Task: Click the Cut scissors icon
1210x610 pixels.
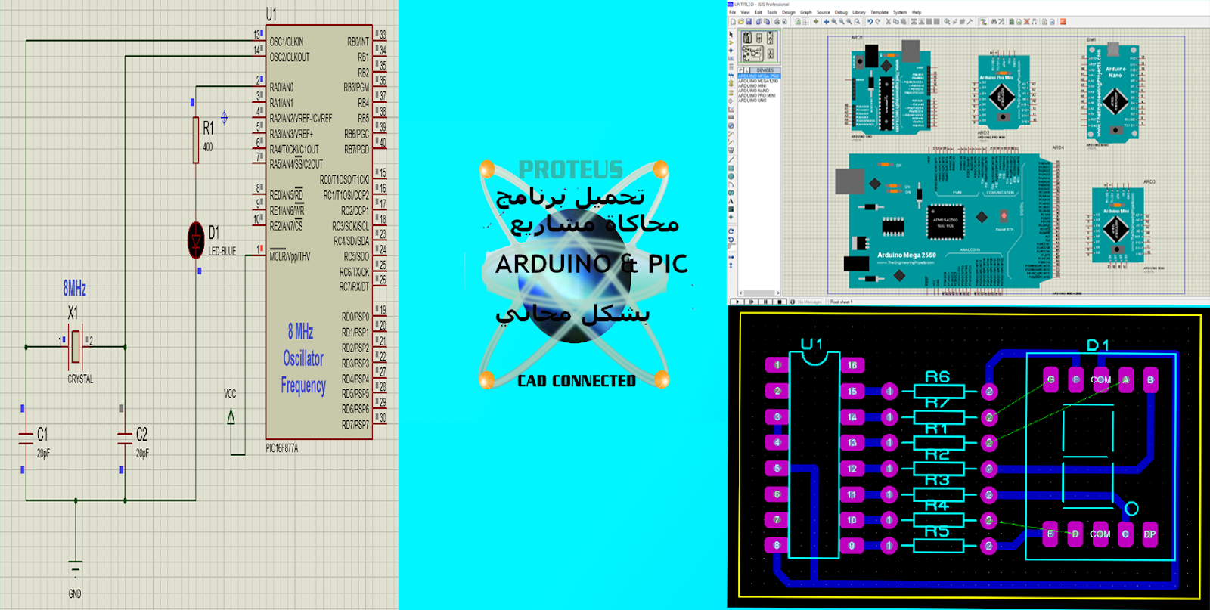Action: 888,22
